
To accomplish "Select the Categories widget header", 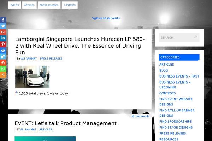I will [179, 57].
